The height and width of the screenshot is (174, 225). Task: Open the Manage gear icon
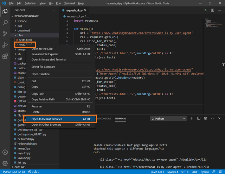click(x=5, y=163)
